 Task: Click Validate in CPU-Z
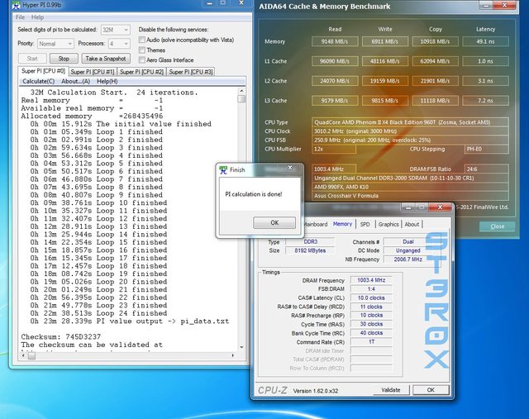[x=391, y=390]
